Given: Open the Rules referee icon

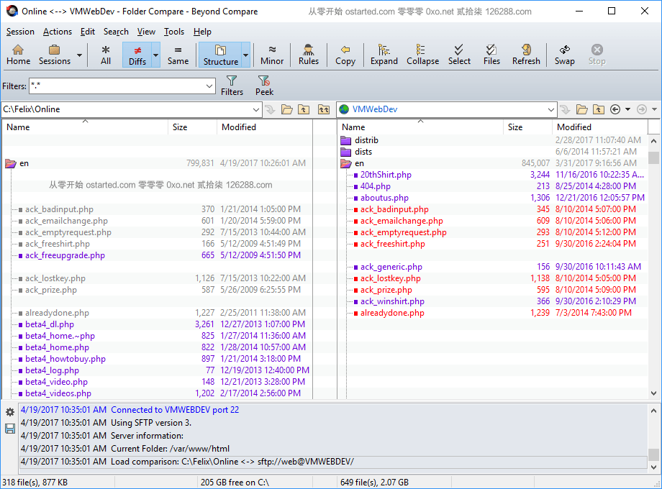Looking at the screenshot, I should (x=308, y=55).
